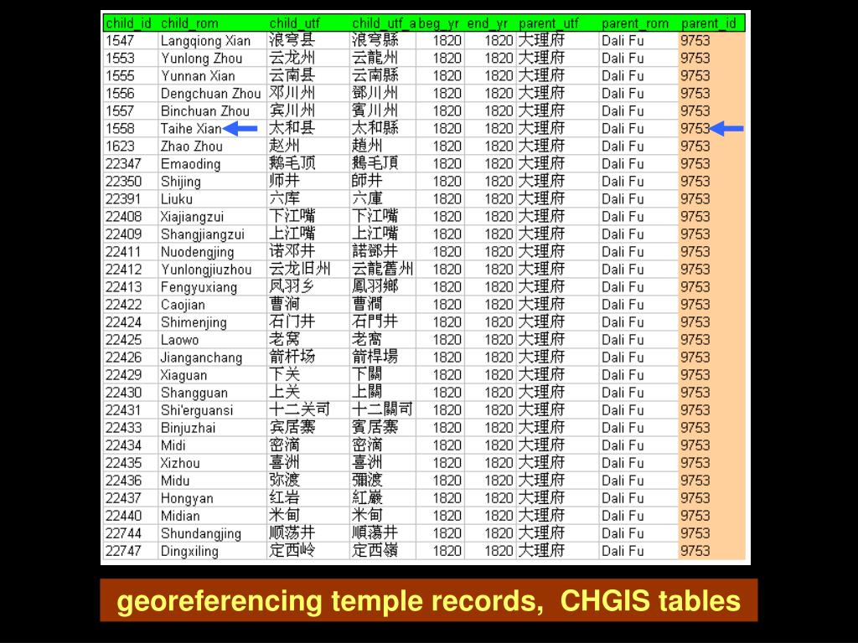Click the Dingxiling cell

(212, 551)
